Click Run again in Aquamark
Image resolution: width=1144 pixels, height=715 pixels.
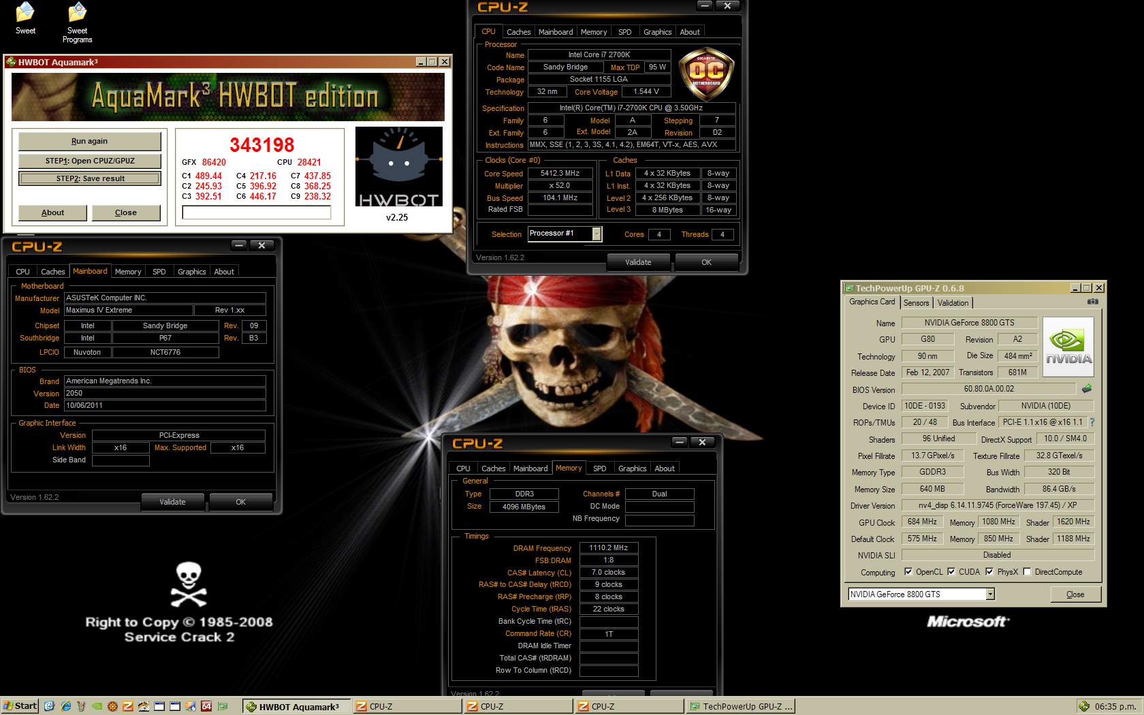point(90,141)
